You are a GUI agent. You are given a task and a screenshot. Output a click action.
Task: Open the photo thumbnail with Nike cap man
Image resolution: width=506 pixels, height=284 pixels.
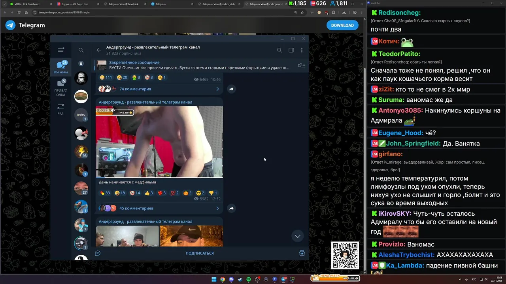(x=191, y=236)
